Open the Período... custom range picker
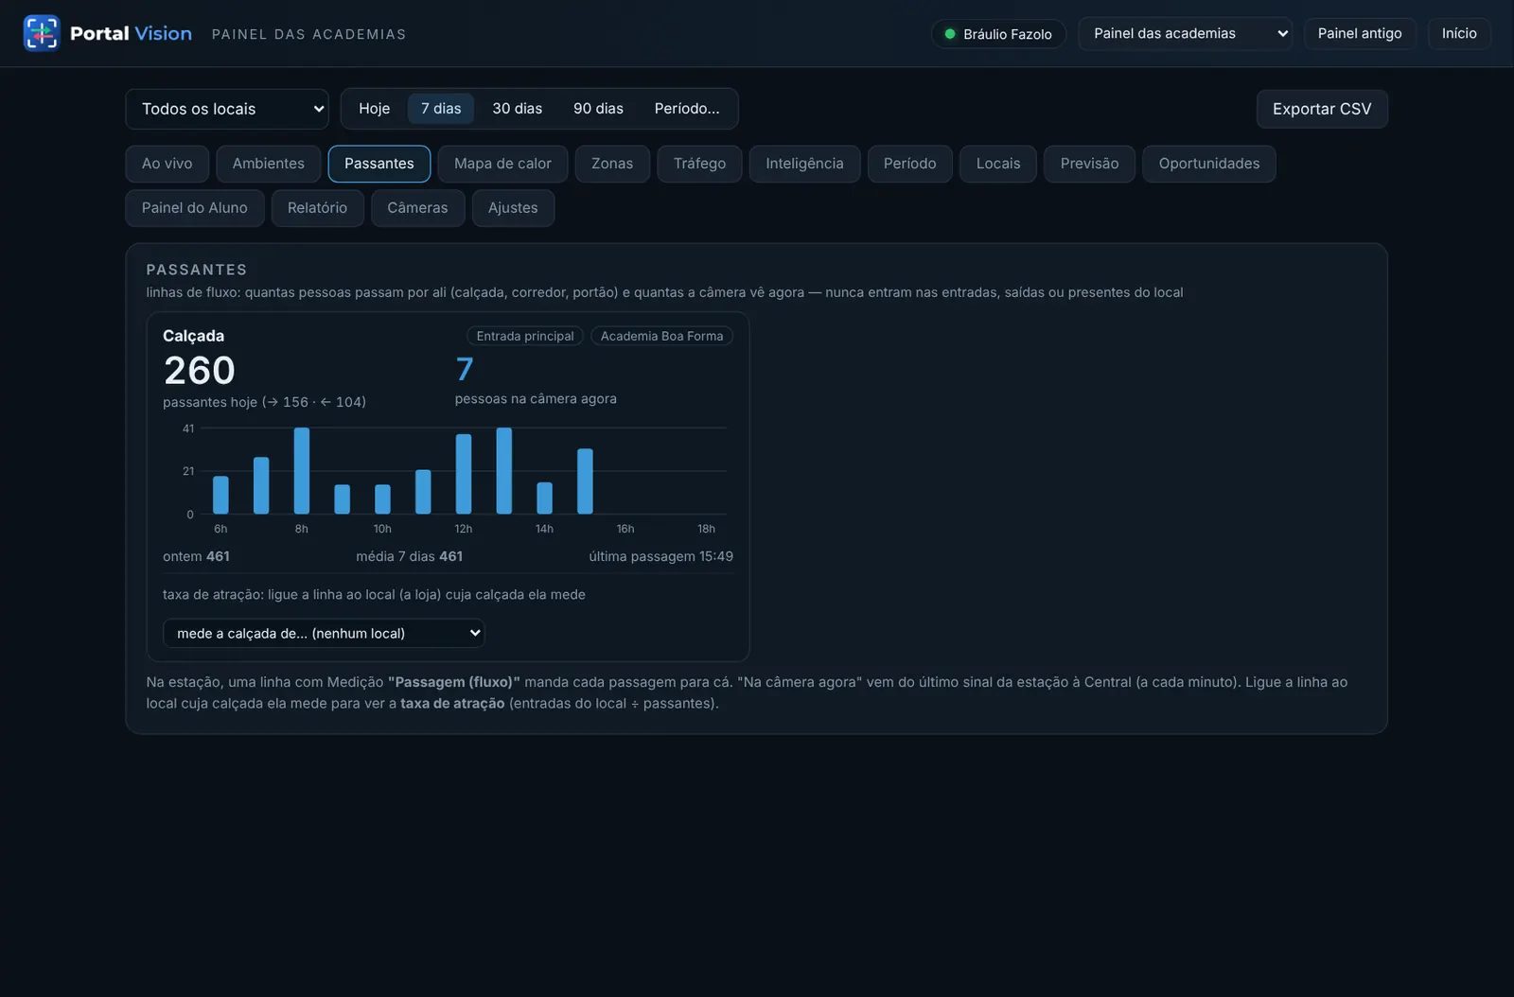The height and width of the screenshot is (997, 1514). coord(687,109)
